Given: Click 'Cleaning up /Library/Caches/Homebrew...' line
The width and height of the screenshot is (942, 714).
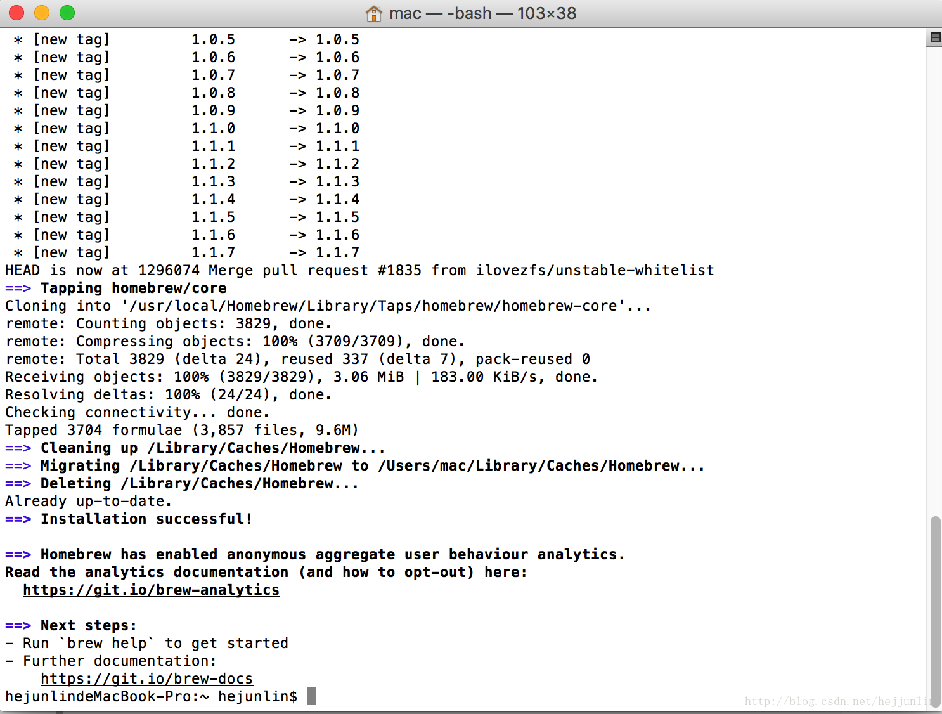Looking at the screenshot, I should pyautogui.click(x=195, y=448).
